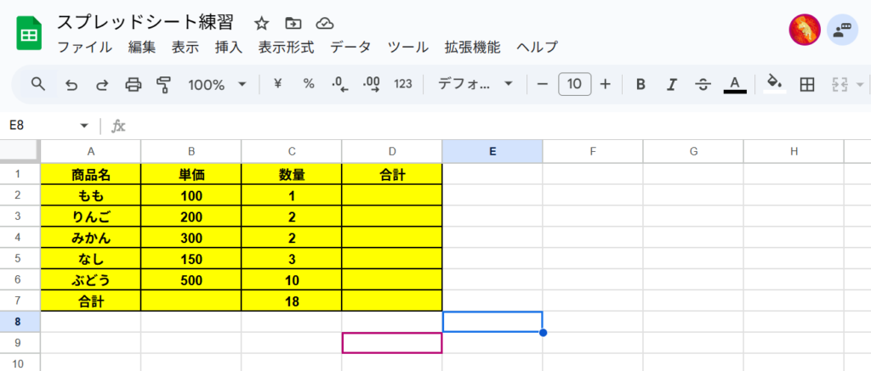Select the paint format roller icon

click(x=163, y=85)
